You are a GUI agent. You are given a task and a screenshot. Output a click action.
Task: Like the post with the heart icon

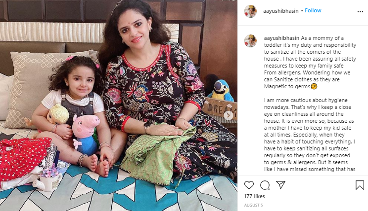coord(249,185)
